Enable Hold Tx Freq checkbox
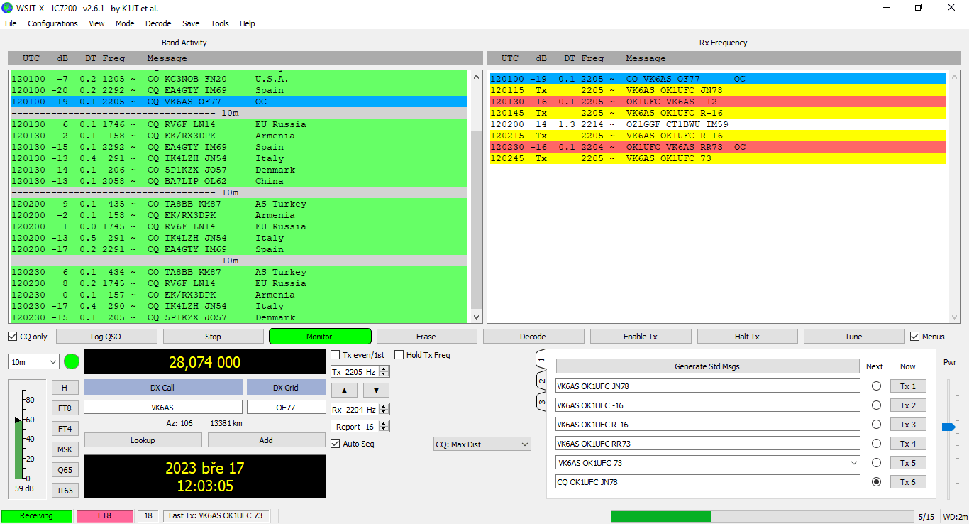Image resolution: width=969 pixels, height=524 pixels. (x=399, y=355)
